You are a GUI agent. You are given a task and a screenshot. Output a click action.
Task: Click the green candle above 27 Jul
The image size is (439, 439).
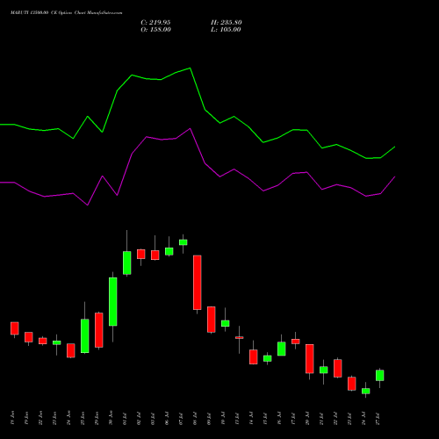click(380, 375)
